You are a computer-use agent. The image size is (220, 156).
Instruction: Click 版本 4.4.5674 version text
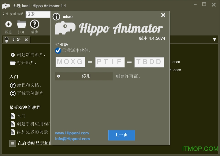point(152,38)
